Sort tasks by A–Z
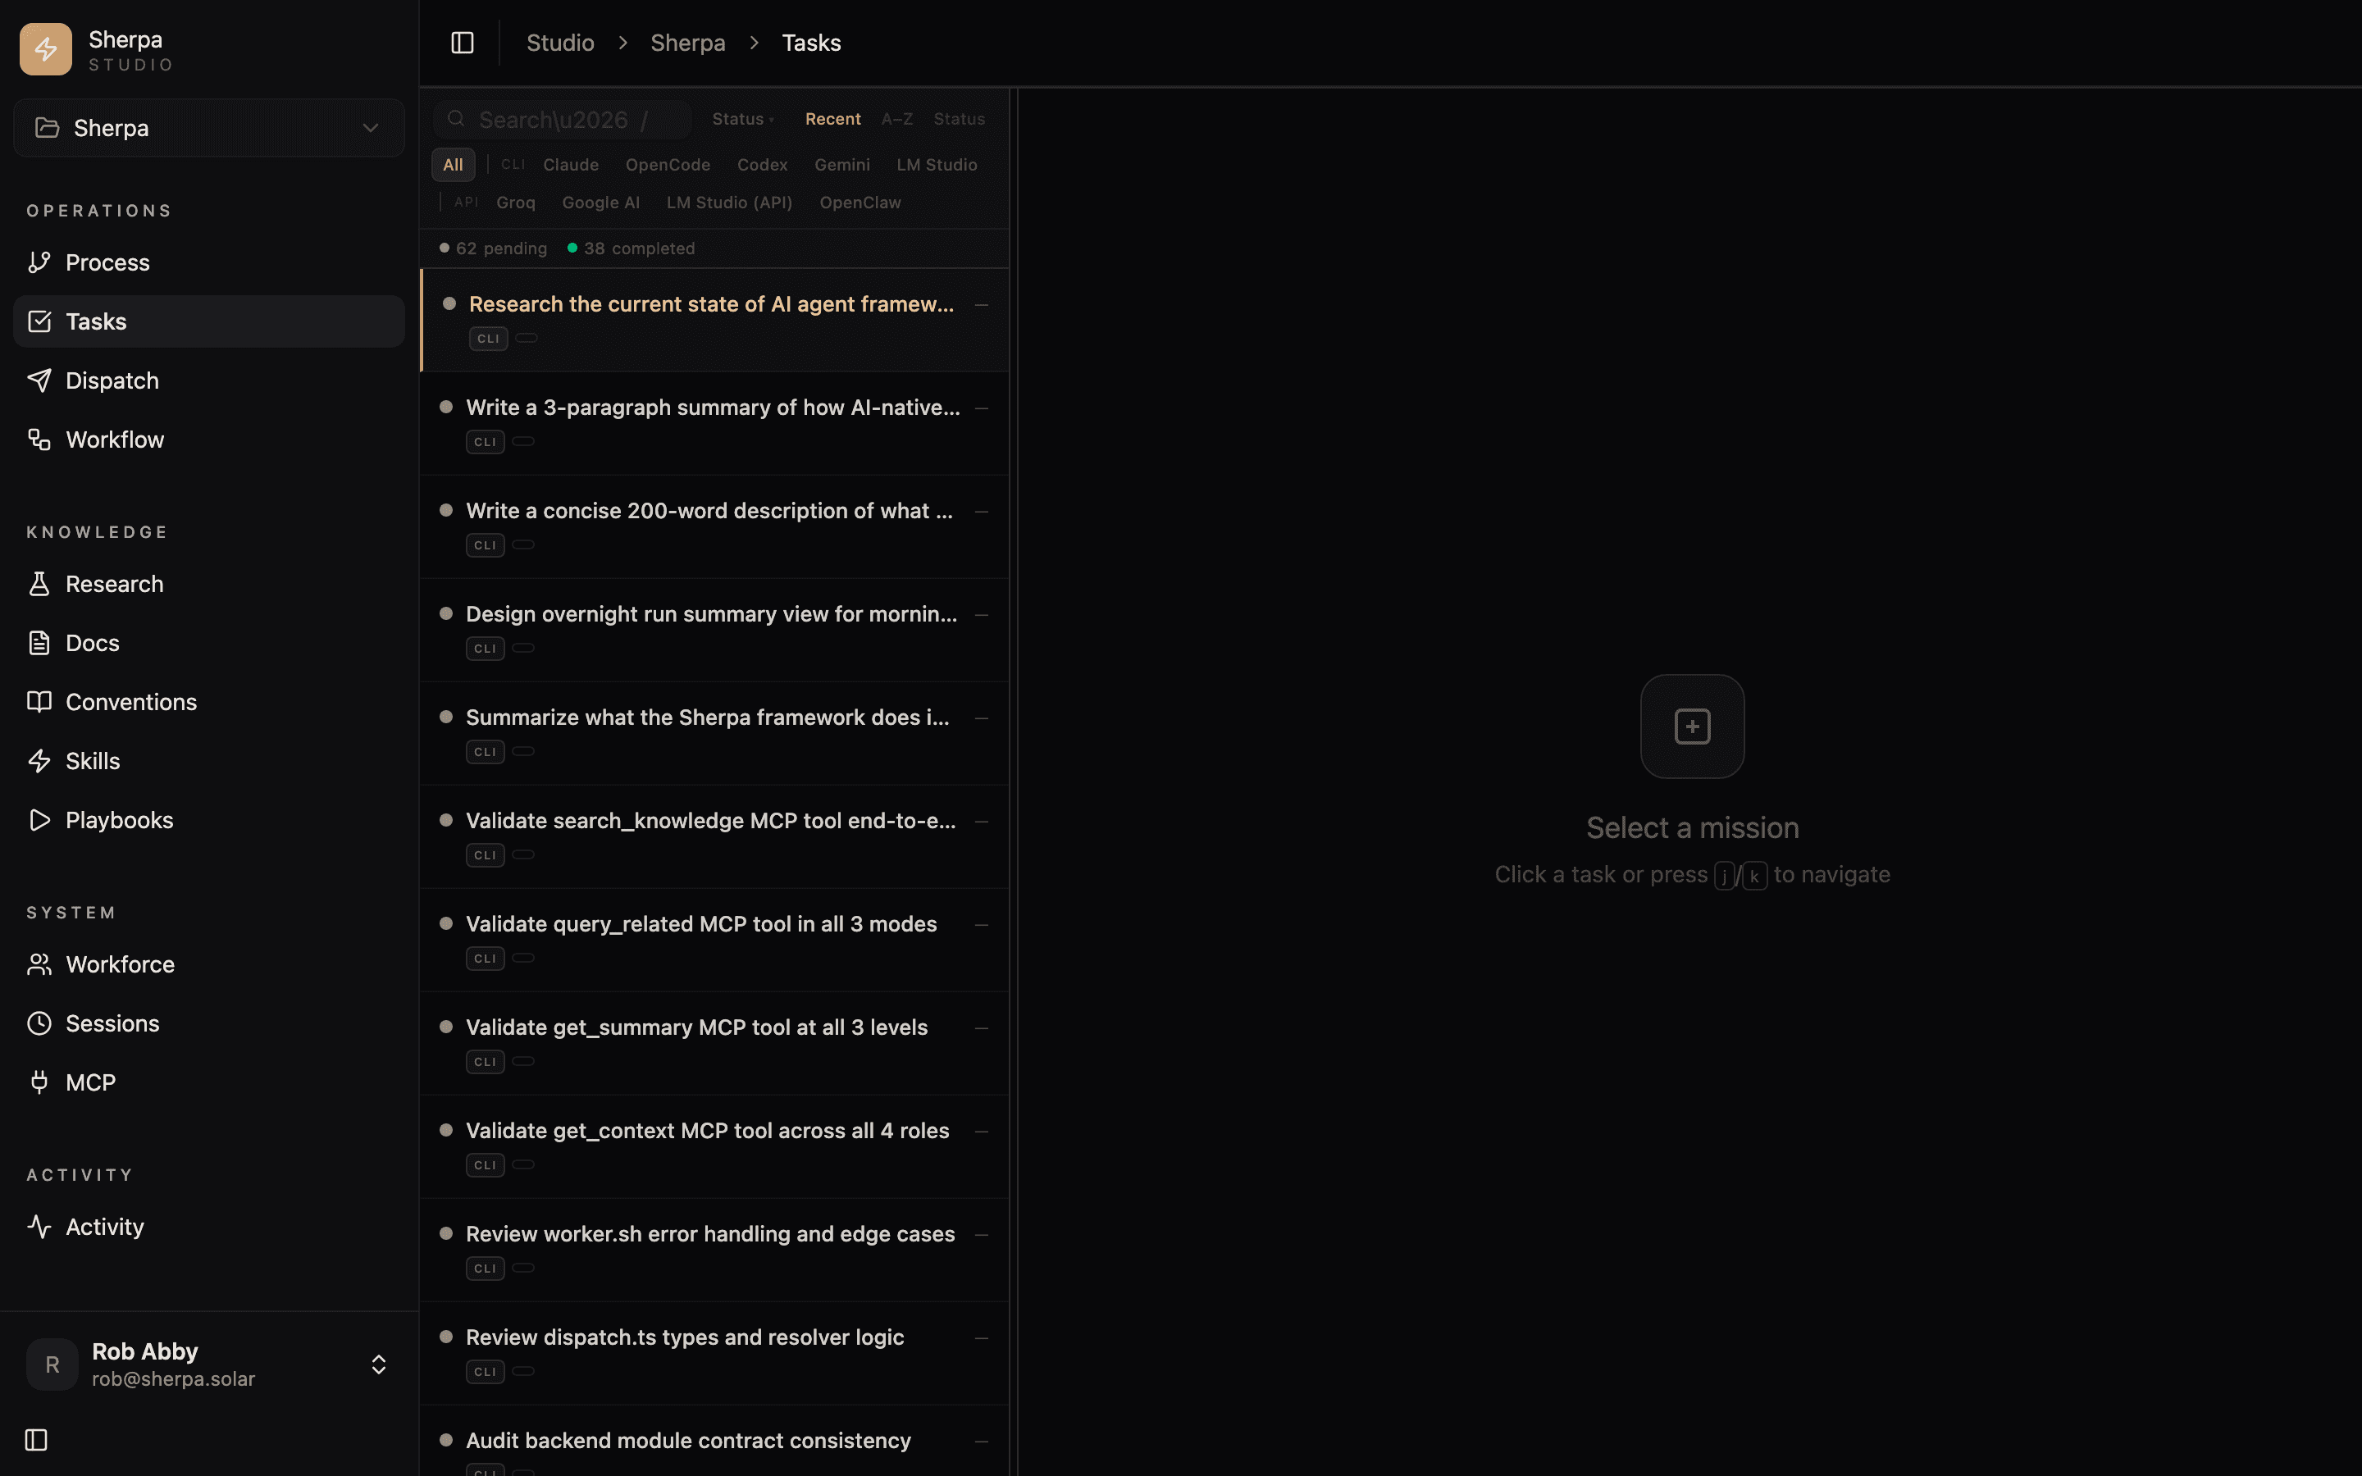The width and height of the screenshot is (2362, 1476). click(897, 119)
